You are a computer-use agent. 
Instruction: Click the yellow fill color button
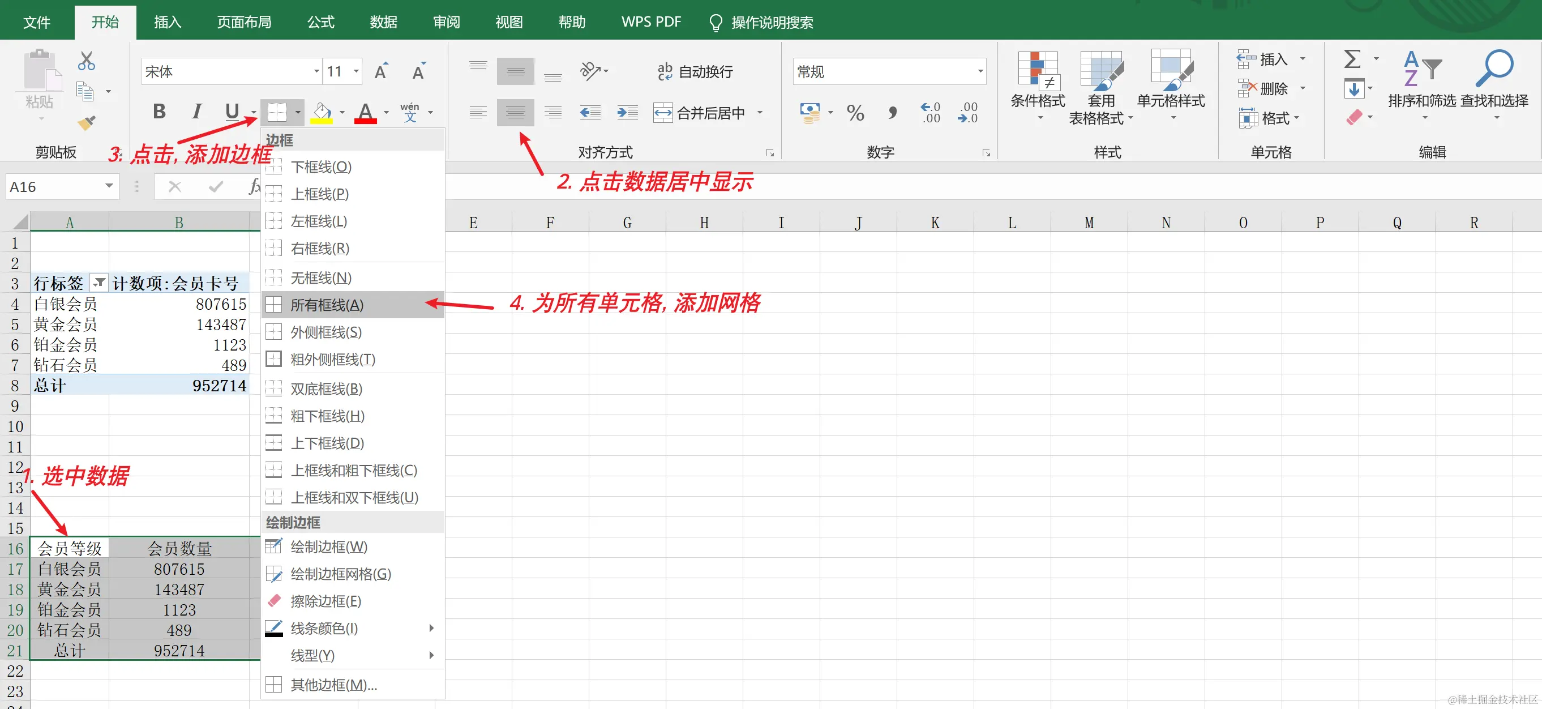coord(322,113)
